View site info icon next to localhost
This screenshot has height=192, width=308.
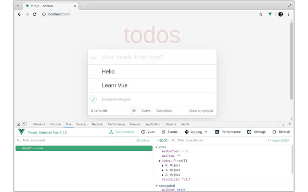(x=44, y=14)
